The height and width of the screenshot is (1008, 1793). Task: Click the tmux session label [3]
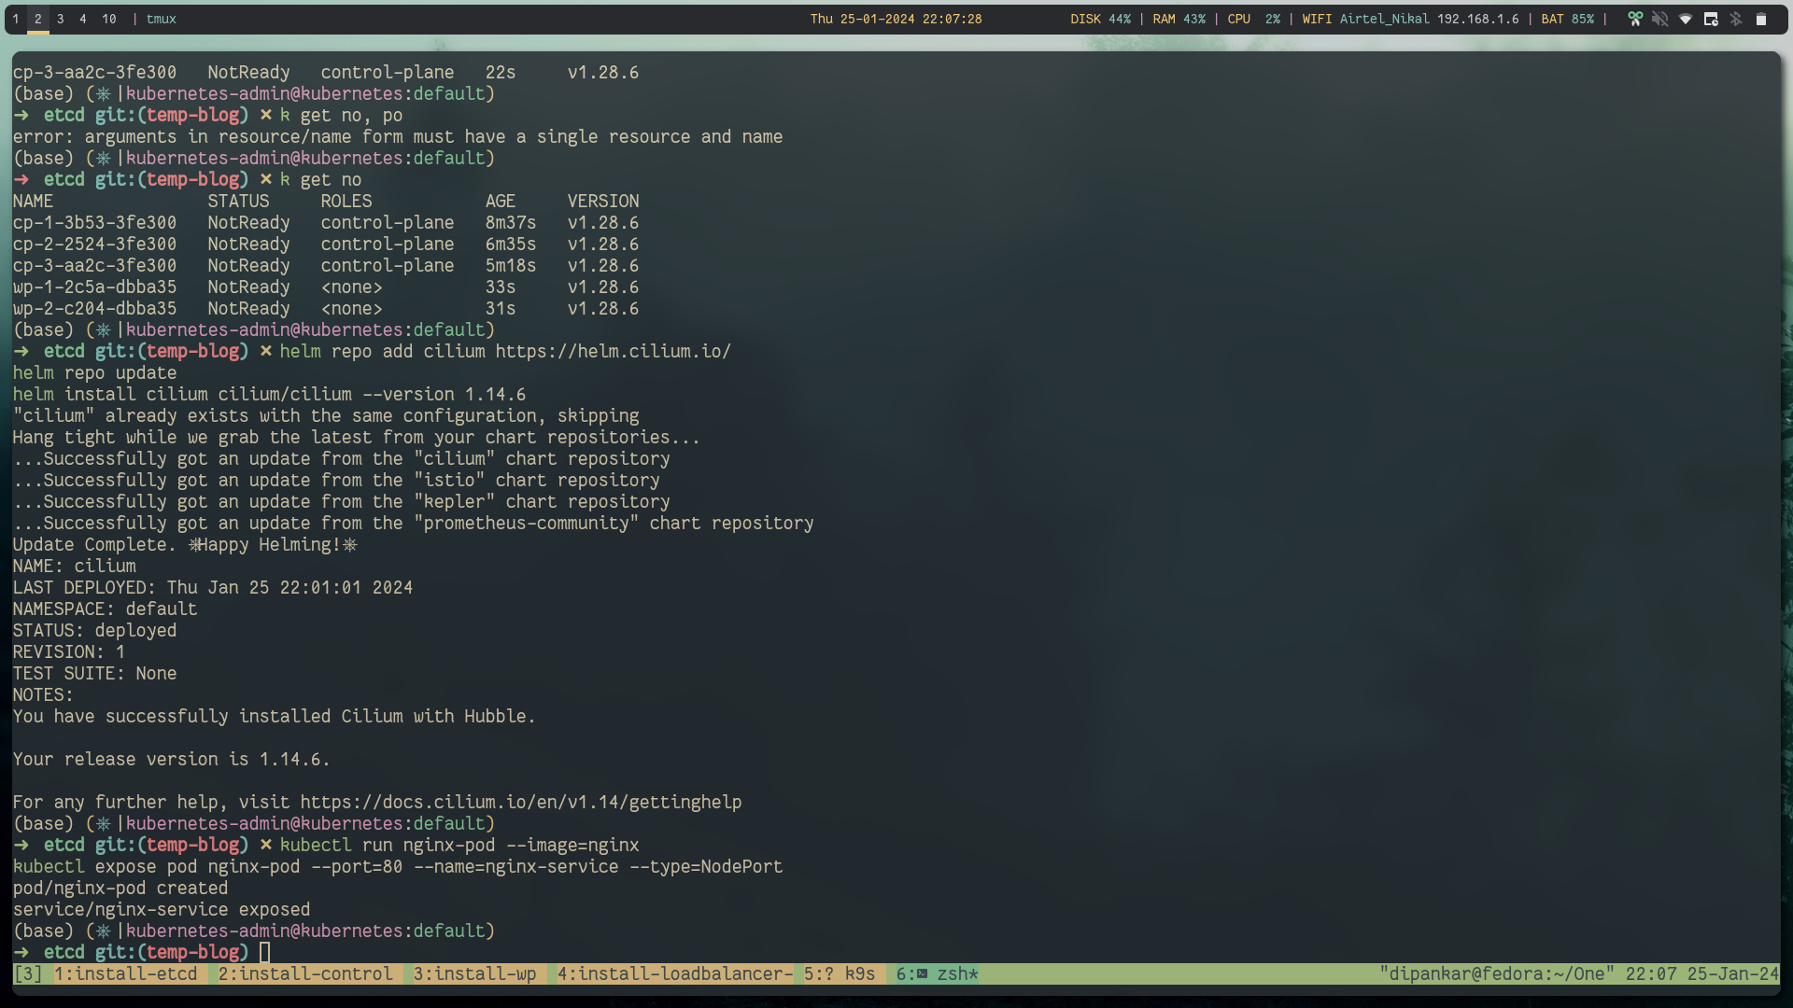pos(28,974)
